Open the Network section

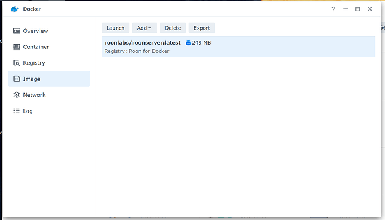(49, 95)
